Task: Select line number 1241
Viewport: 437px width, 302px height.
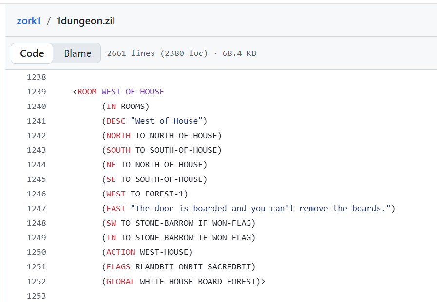Action: click(x=36, y=121)
